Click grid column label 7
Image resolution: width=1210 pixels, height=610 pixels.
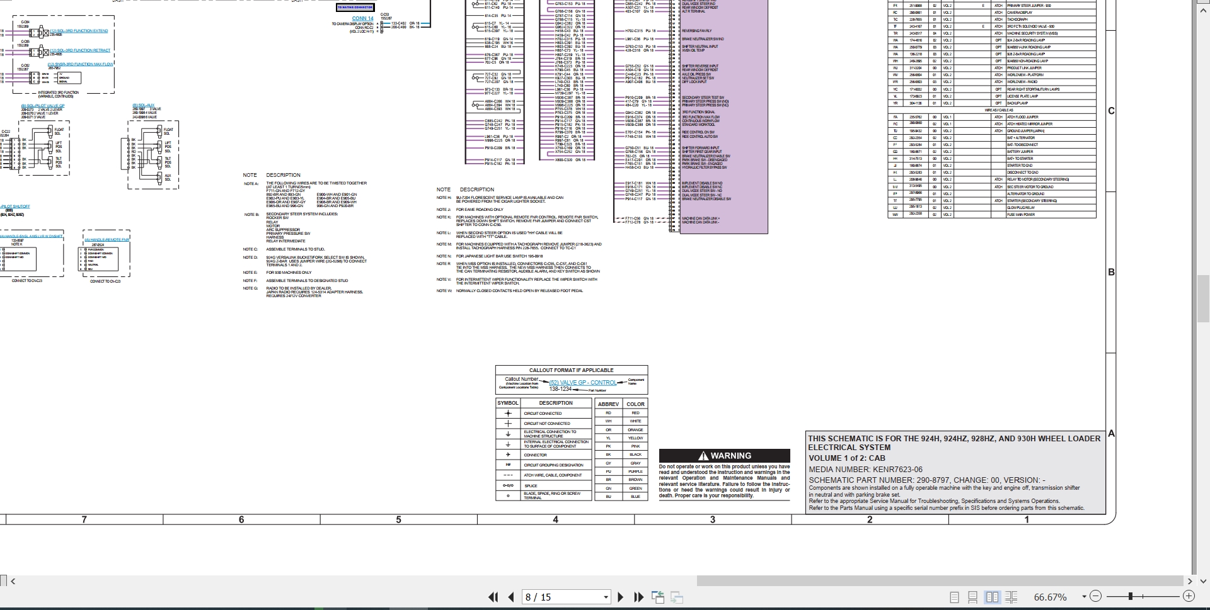point(84,520)
